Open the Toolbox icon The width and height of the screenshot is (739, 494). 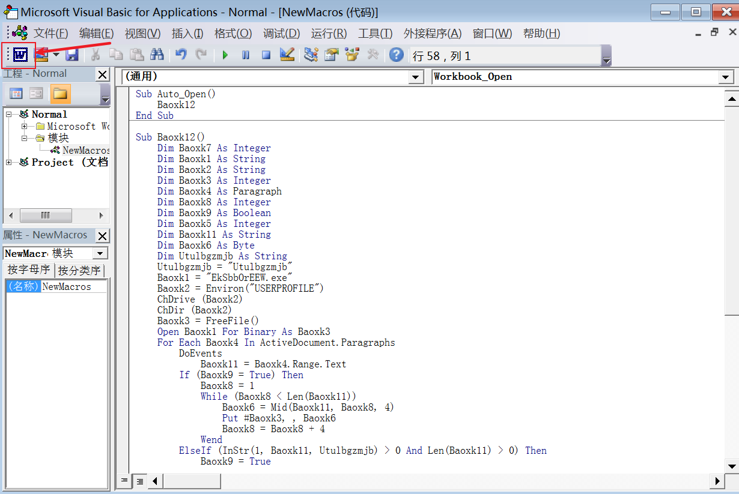[373, 55]
